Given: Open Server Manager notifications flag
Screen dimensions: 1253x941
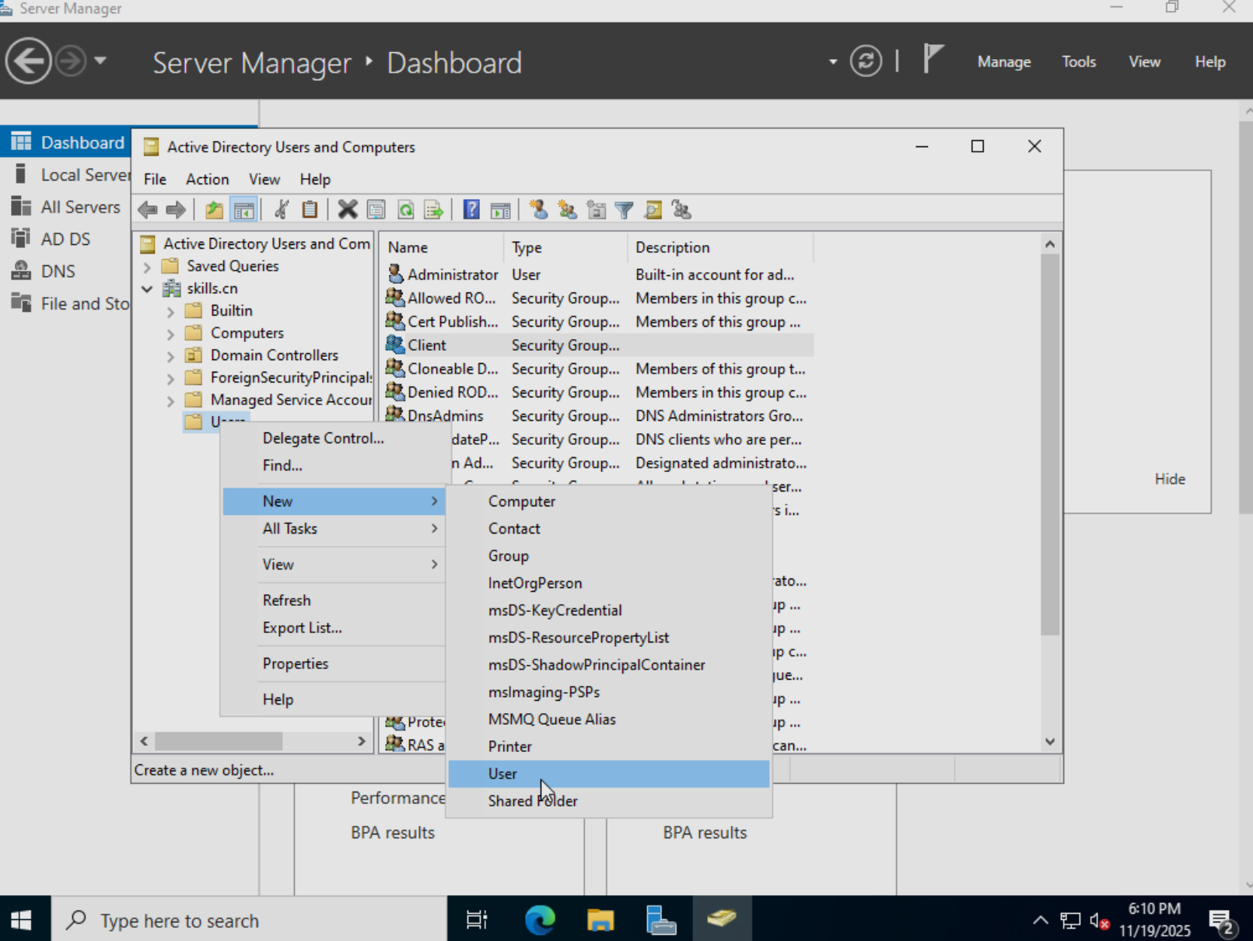Looking at the screenshot, I should click(x=933, y=59).
